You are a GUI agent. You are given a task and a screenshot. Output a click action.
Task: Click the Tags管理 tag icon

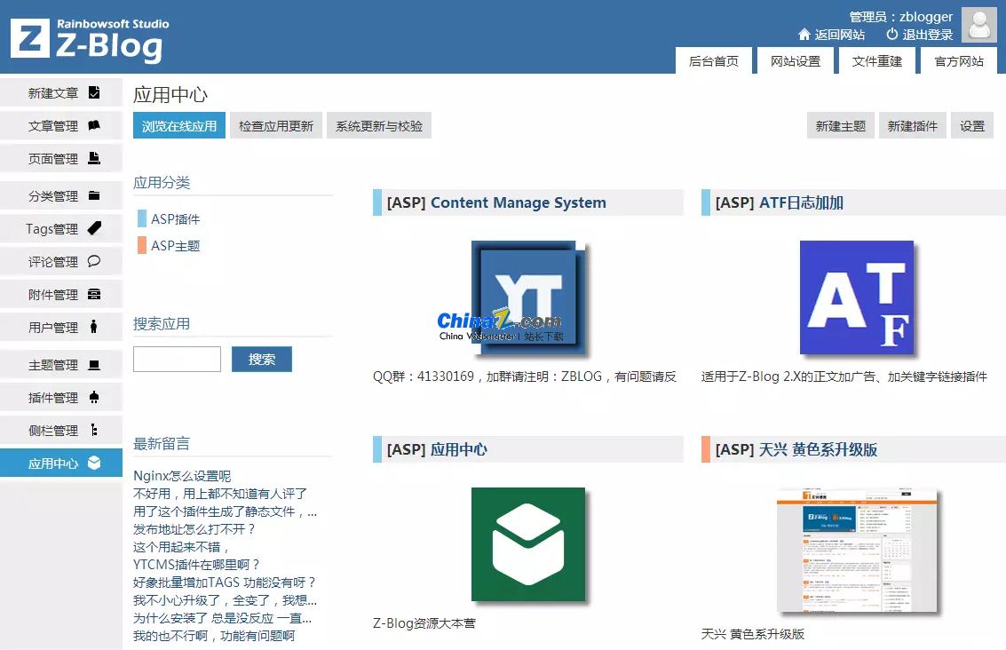[x=94, y=228]
